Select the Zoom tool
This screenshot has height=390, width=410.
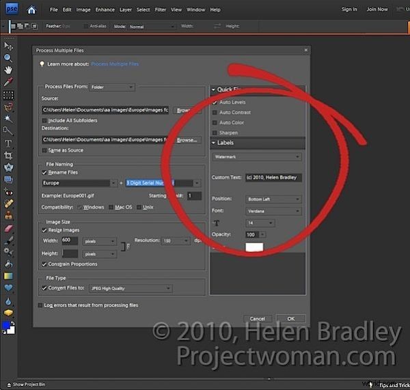point(8,58)
